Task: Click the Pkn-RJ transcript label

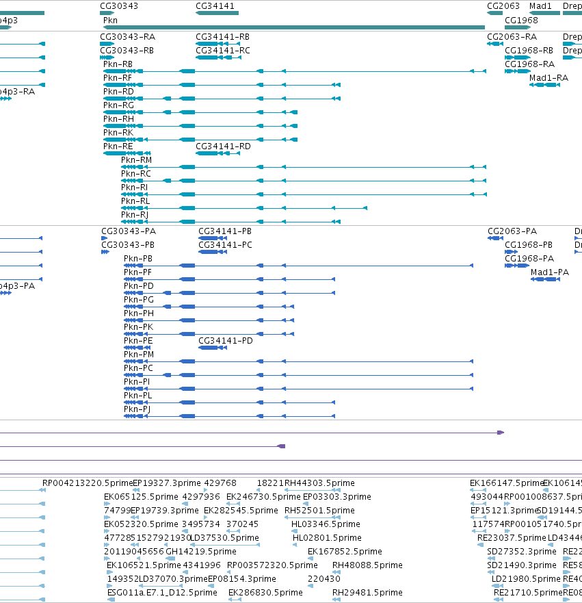Action: tap(135, 215)
